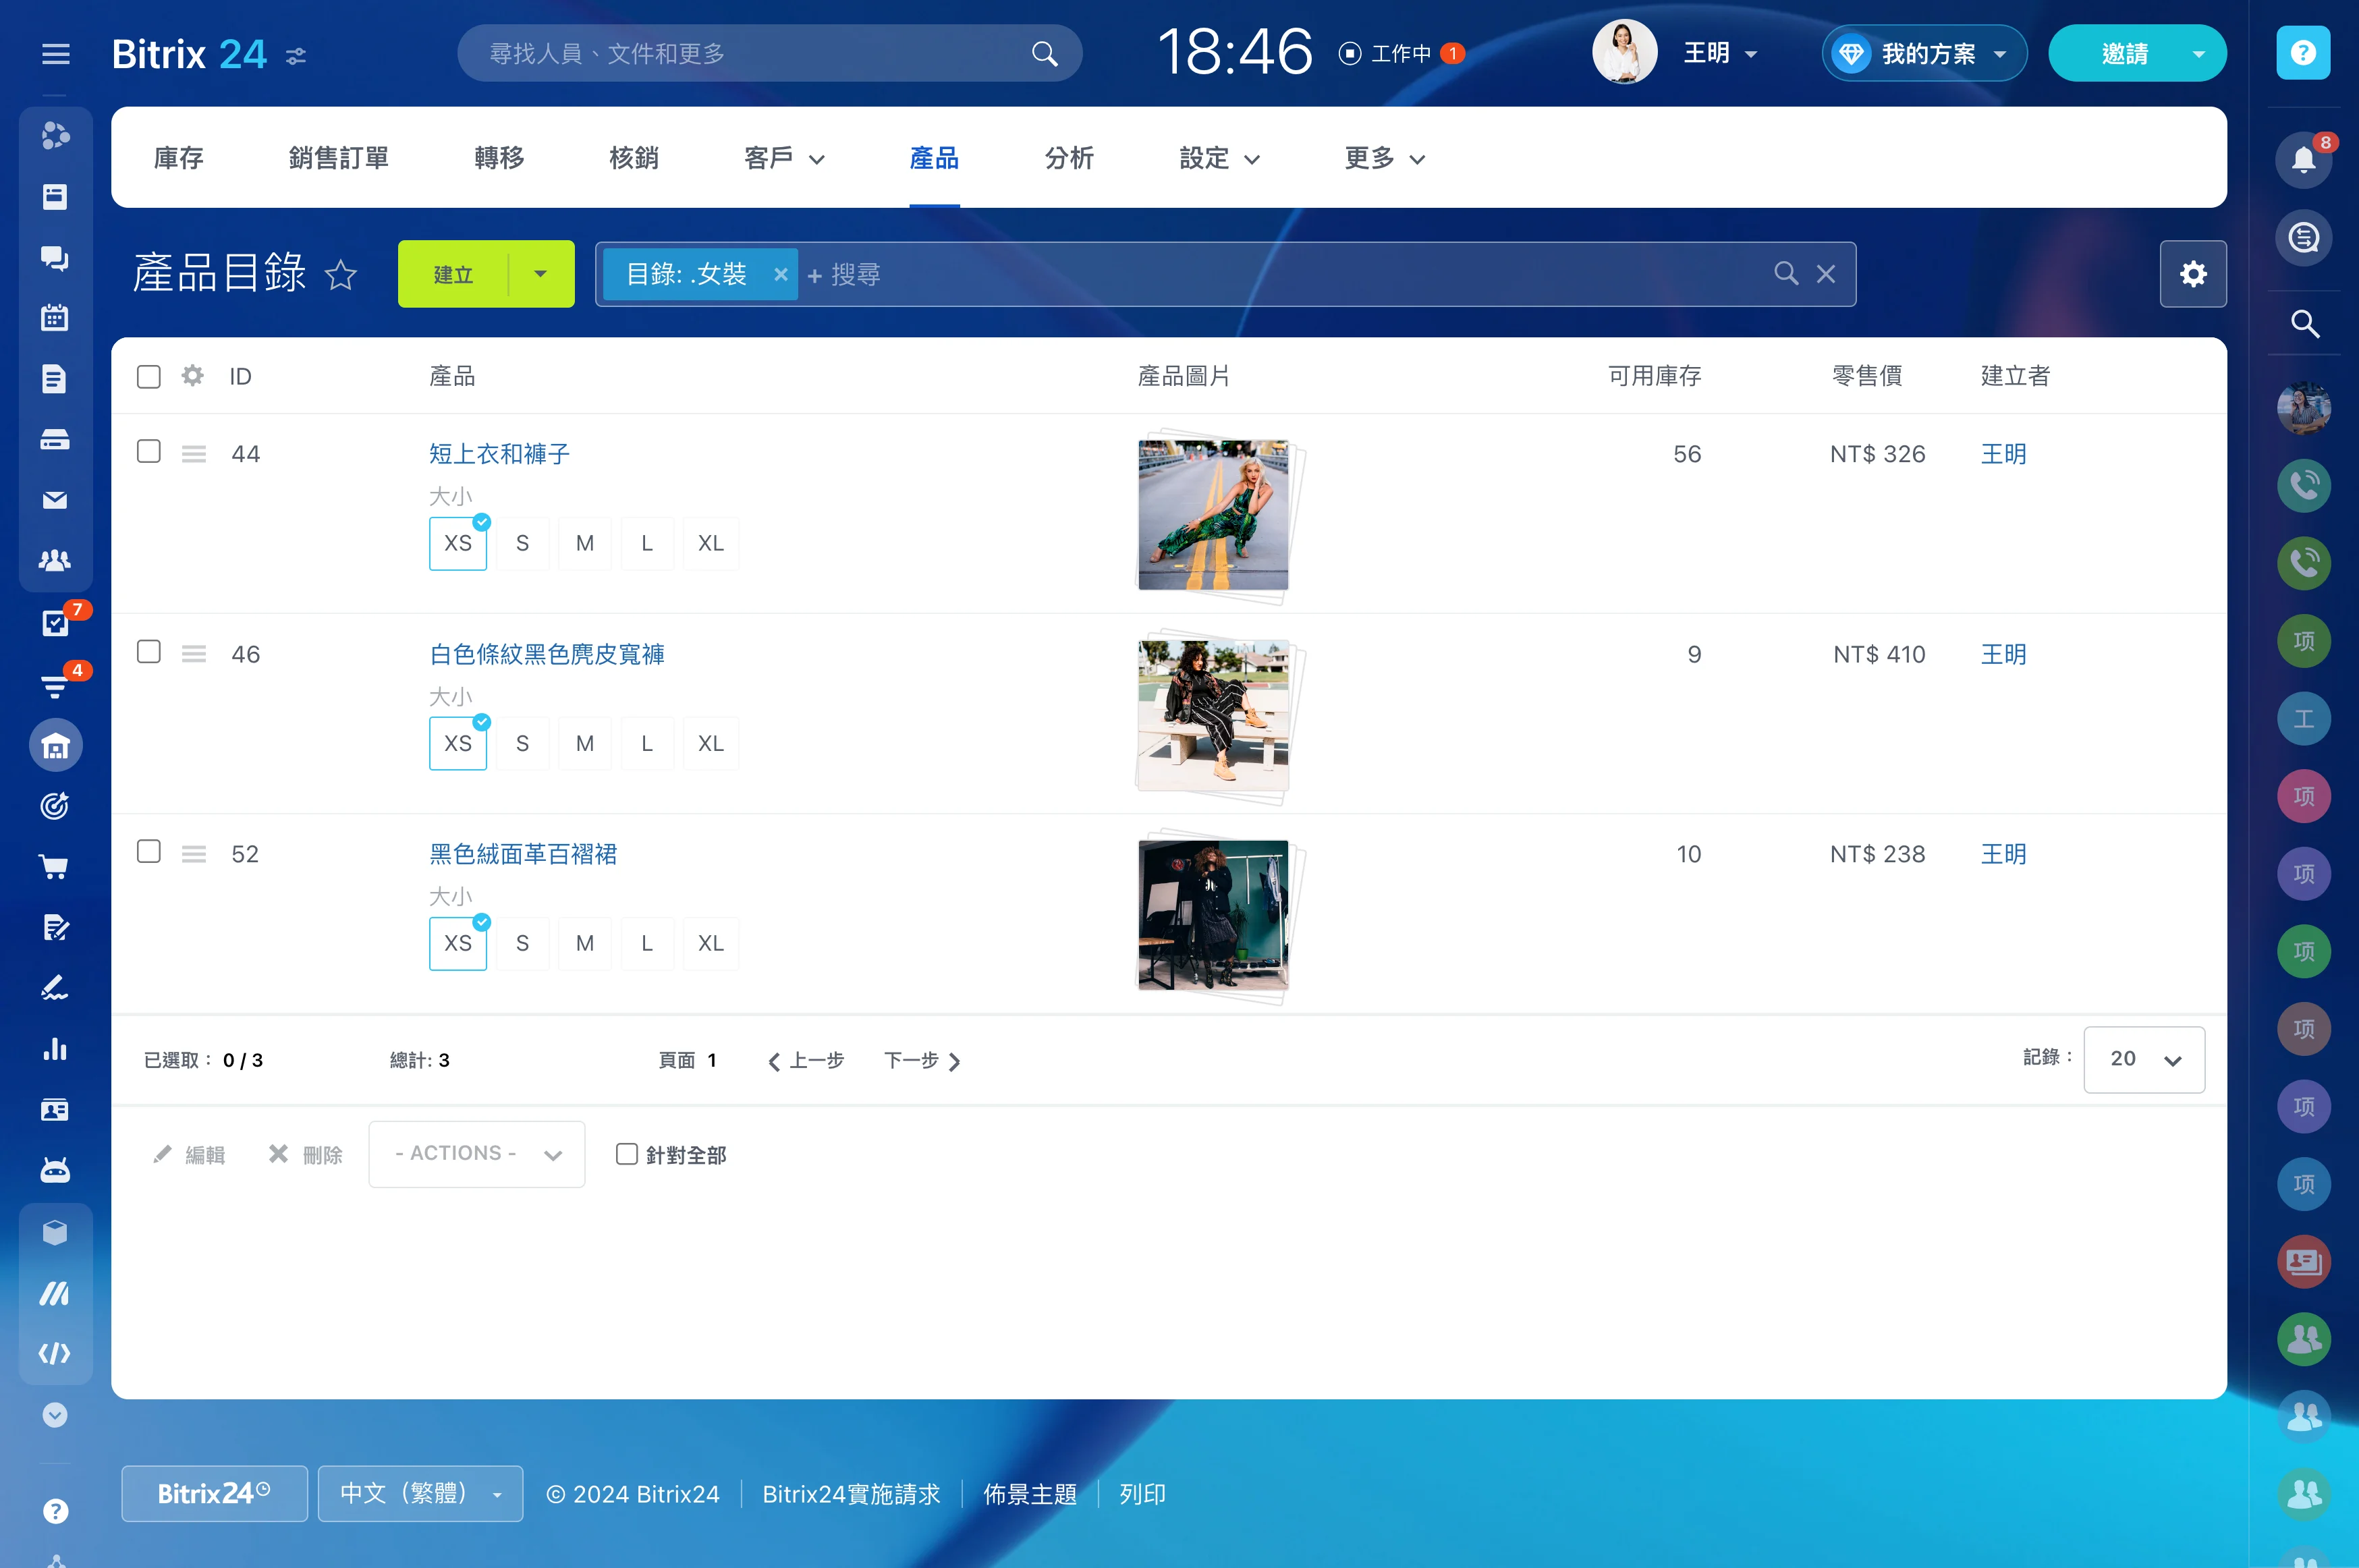This screenshot has height=1568, width=2359.
Task: Switch to the 分析 tab
Action: pos(1069,158)
